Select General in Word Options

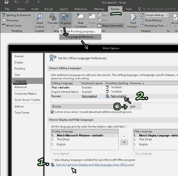point(27,56)
